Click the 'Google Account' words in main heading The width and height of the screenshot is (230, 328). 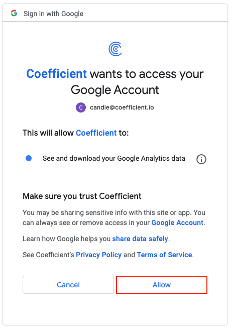point(115,90)
